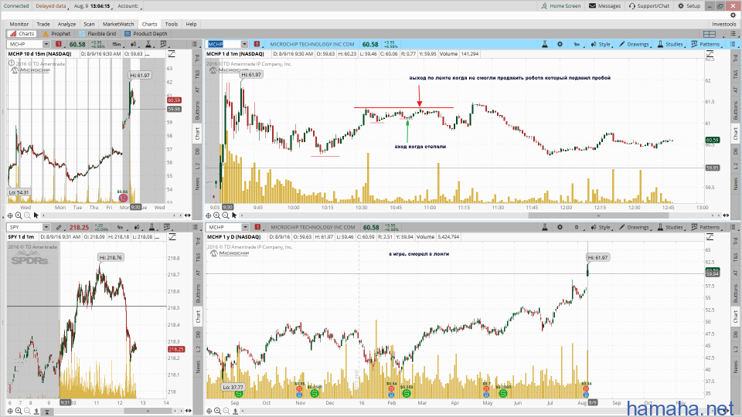Open Support/Chat
Viewport: 742px width, 417px height.
(648, 5)
